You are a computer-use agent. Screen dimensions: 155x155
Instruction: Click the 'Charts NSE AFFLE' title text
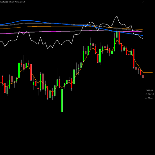pos(17,2)
